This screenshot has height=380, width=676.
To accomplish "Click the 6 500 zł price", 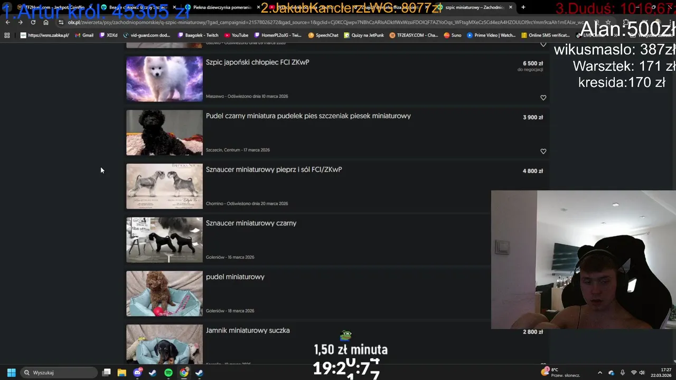I will [x=533, y=63].
